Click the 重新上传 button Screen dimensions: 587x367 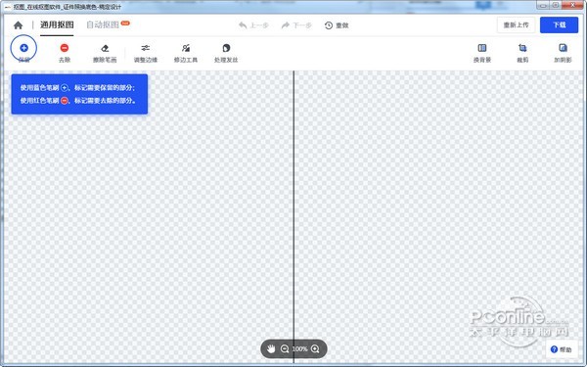tap(516, 25)
